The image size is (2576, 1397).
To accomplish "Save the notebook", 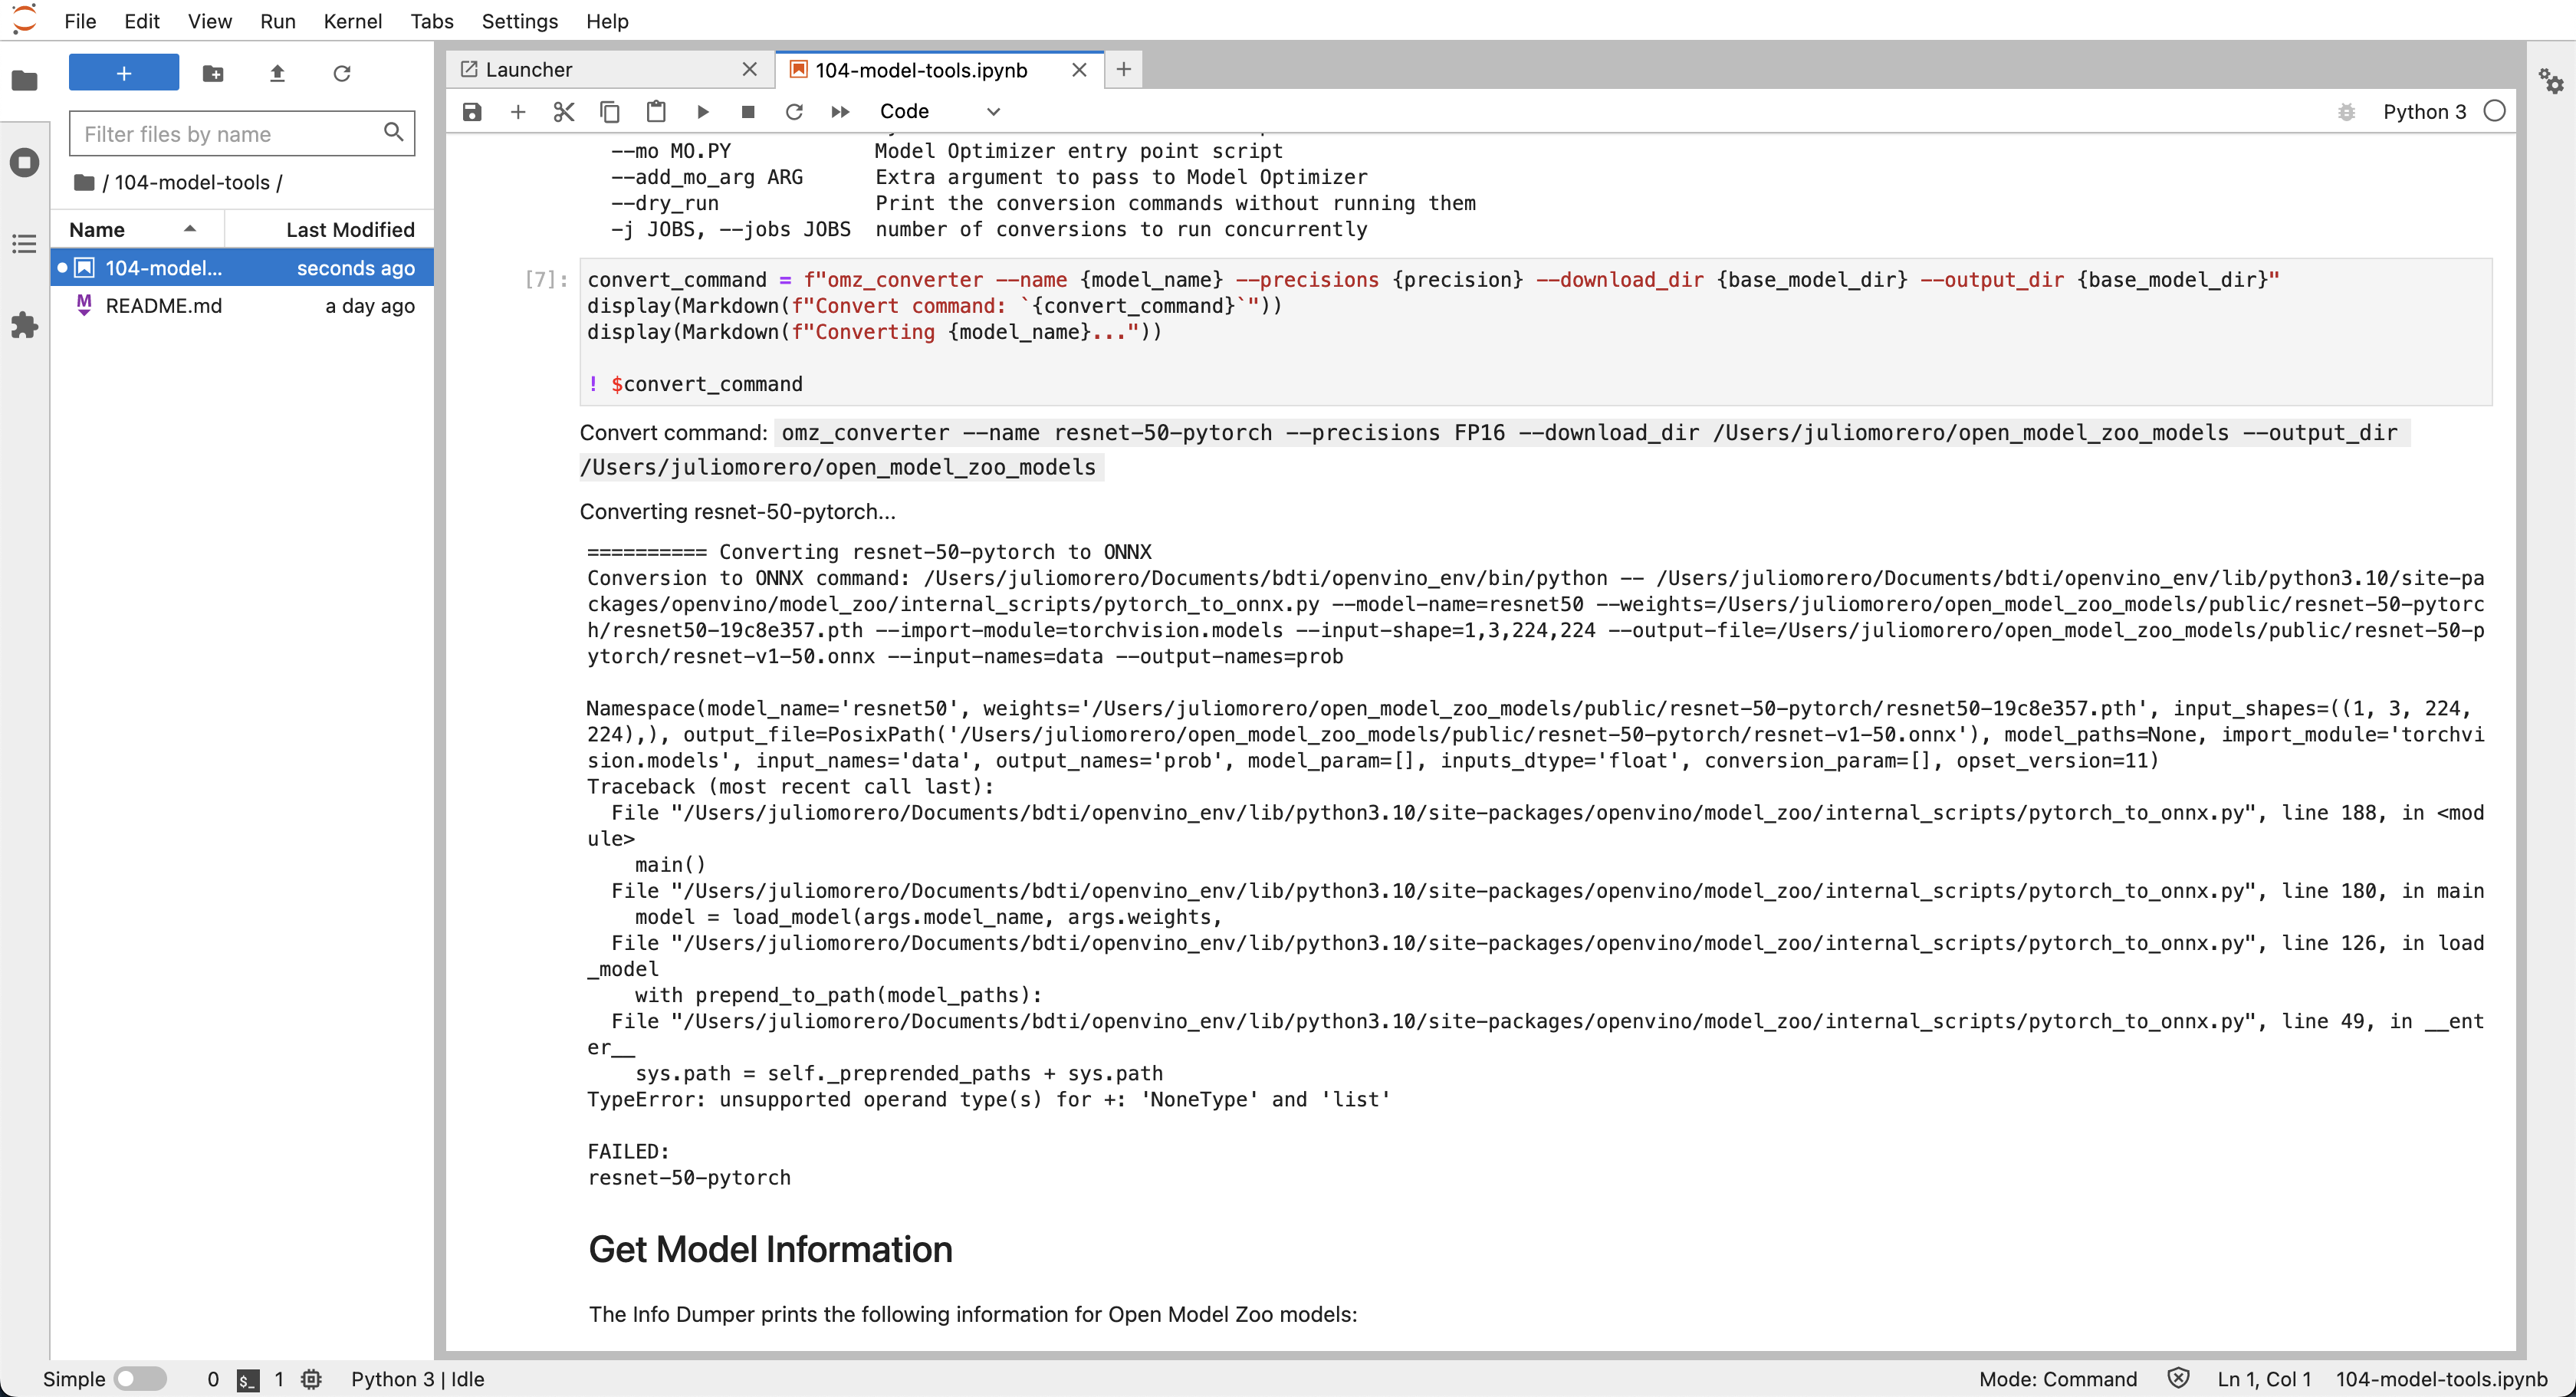I will click(x=470, y=111).
